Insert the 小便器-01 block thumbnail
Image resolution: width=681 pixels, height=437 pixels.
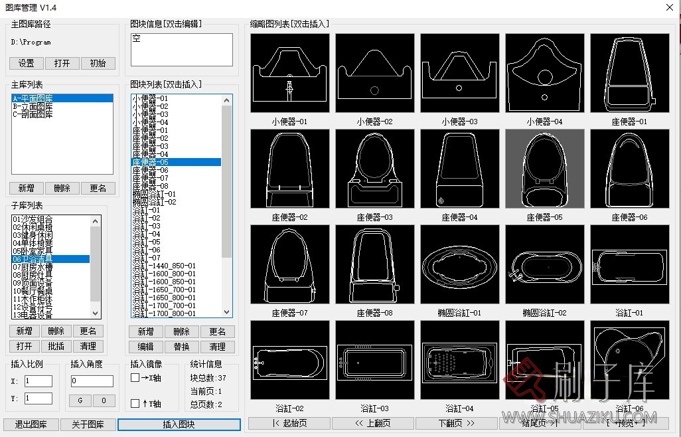[x=289, y=72]
